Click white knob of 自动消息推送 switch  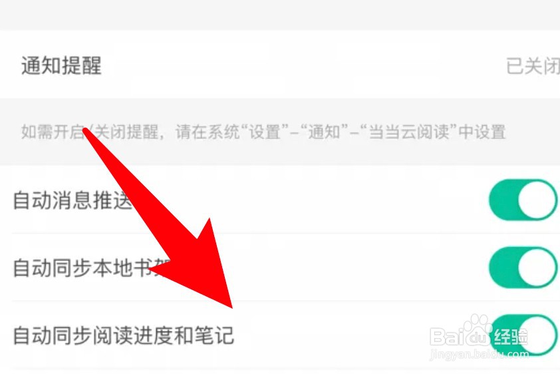(537, 200)
